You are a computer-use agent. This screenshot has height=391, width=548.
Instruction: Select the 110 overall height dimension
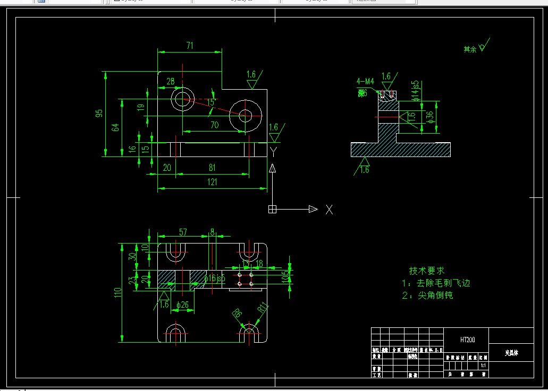[118, 292]
